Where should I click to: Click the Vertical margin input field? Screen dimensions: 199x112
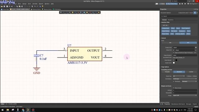pos(185,90)
